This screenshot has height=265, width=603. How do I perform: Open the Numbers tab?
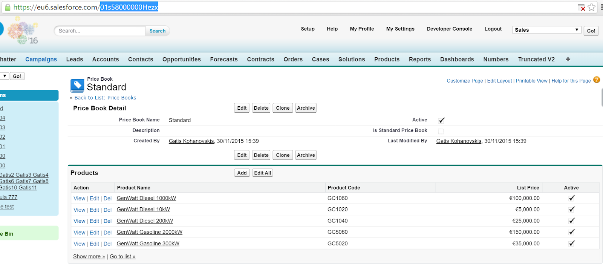(x=496, y=59)
